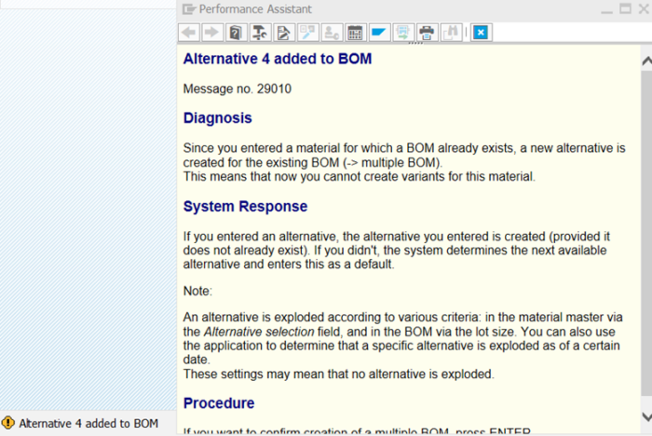Click the calendar grid toolbar icon
Image resolution: width=652 pixels, height=436 pixels.
tap(355, 33)
